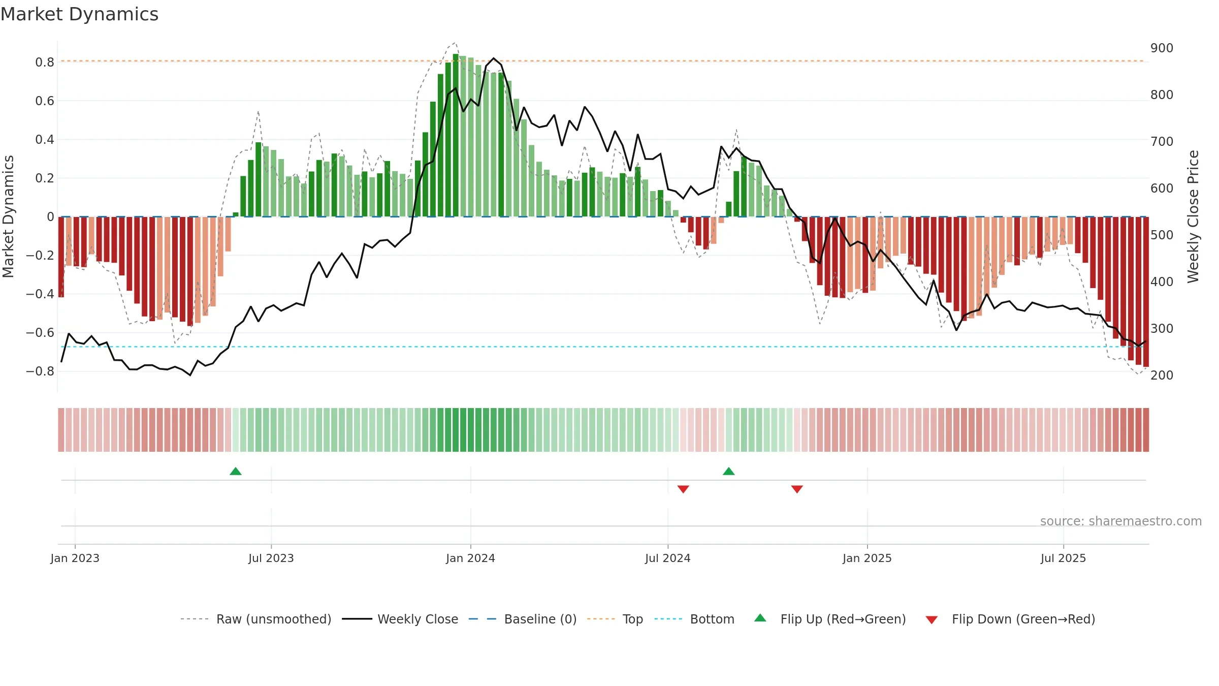The image size is (1219, 686).
Task: Select the green flip-up marker near Sep 2024
Action: coord(729,471)
